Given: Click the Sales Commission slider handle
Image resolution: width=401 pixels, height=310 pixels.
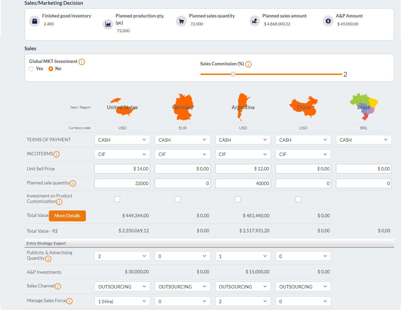Looking at the screenshot, I should point(233,74).
